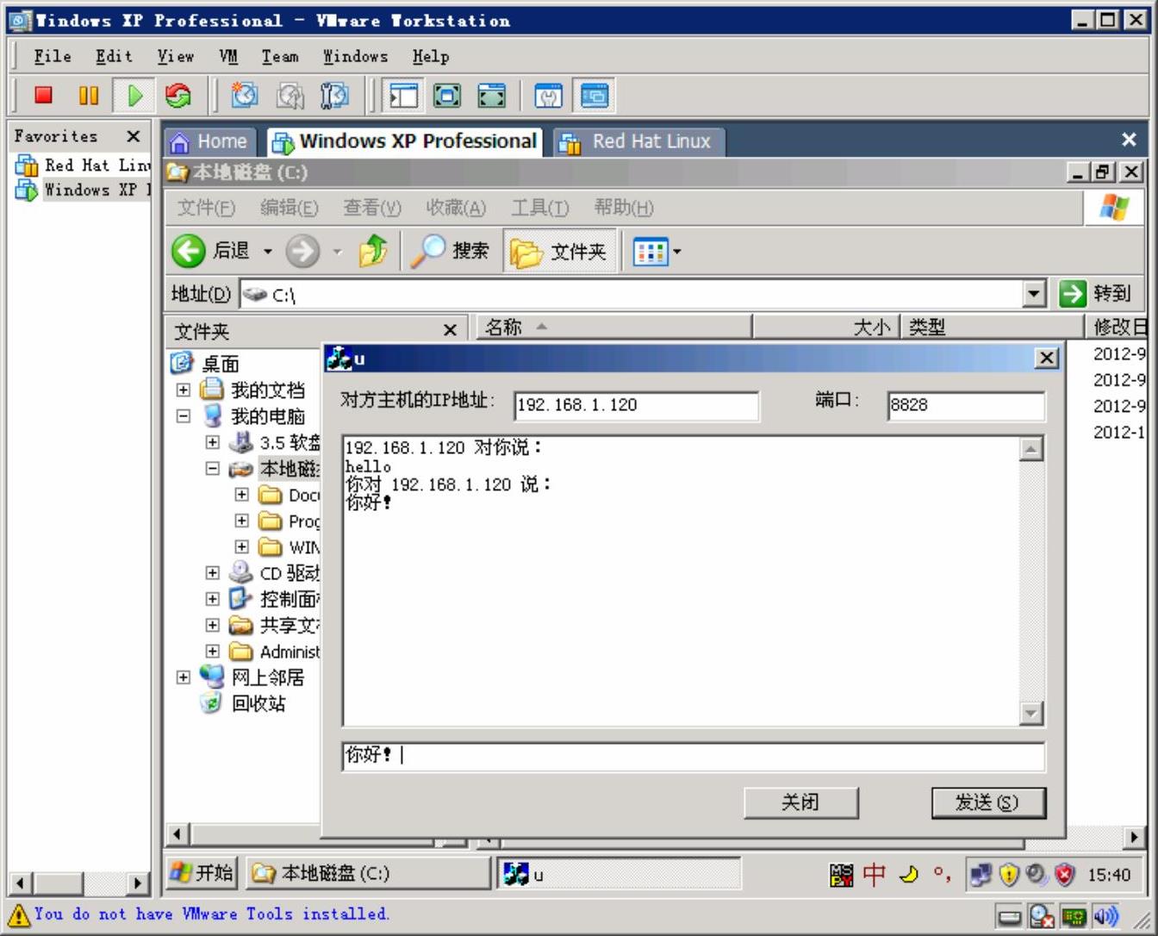
Task: Open the snapshot manager icon
Action: pyautogui.click(x=334, y=96)
